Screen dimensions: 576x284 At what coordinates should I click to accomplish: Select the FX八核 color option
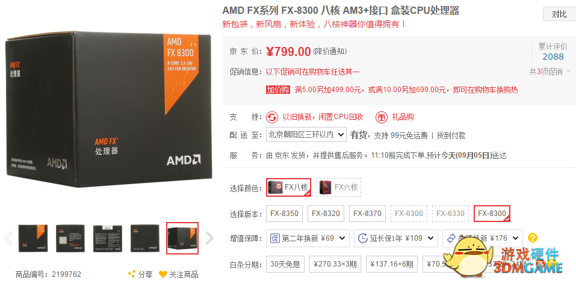tap(289, 187)
